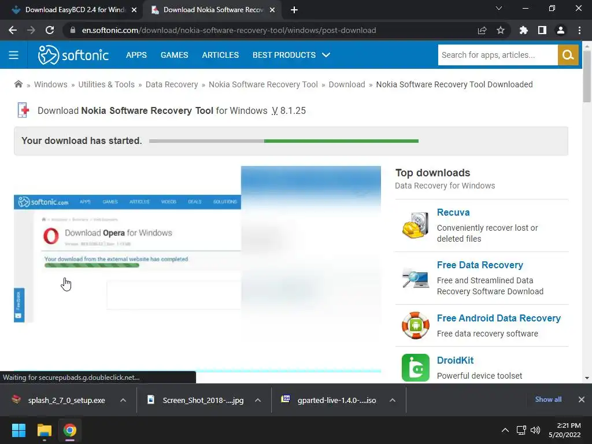Screen dimensions: 592x444
Task: Click the Nokia Software Recovery Tool app icon
Action: pyautogui.click(x=23, y=110)
